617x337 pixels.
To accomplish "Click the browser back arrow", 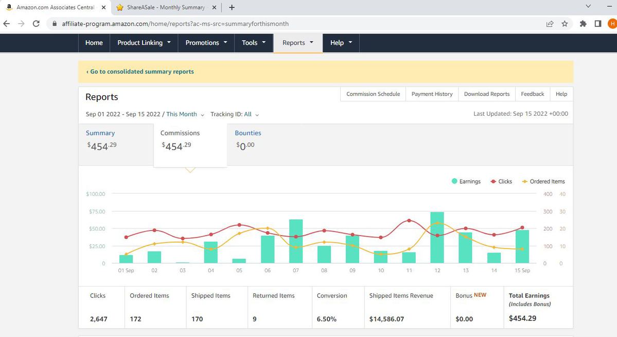I will click(6, 24).
